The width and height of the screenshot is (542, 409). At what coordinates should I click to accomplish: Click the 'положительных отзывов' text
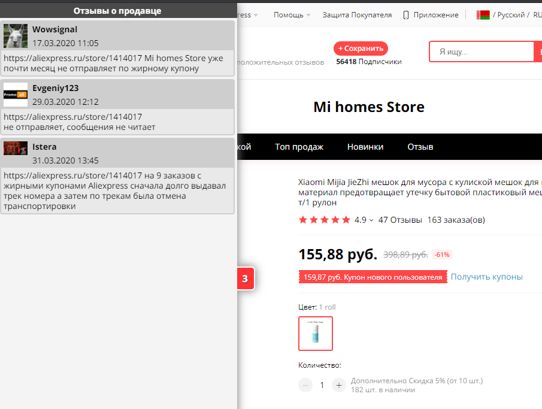tap(281, 62)
